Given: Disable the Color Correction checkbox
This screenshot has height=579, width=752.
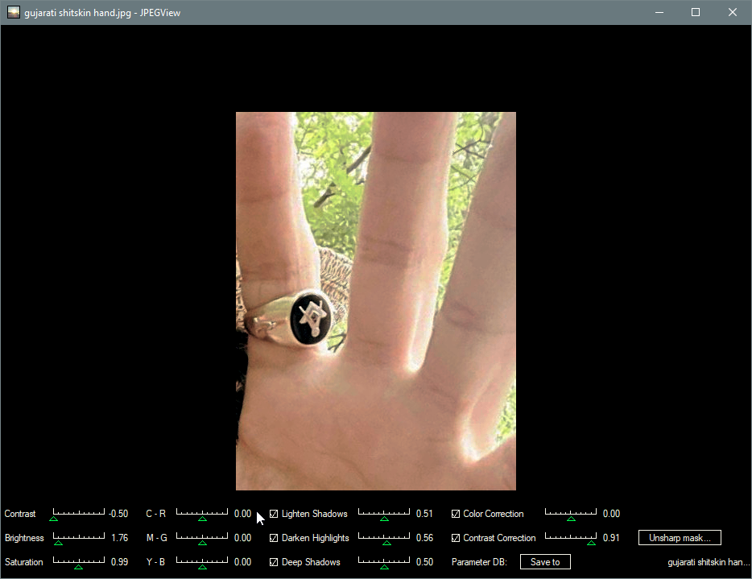Looking at the screenshot, I should click(456, 514).
